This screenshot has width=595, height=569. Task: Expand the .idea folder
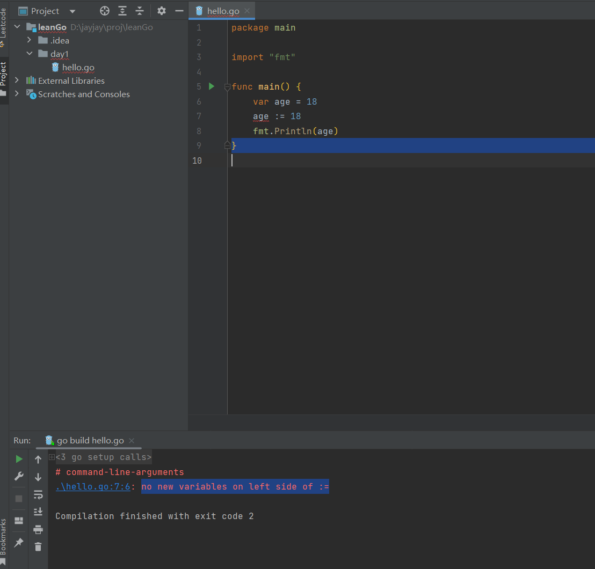pyautogui.click(x=30, y=40)
